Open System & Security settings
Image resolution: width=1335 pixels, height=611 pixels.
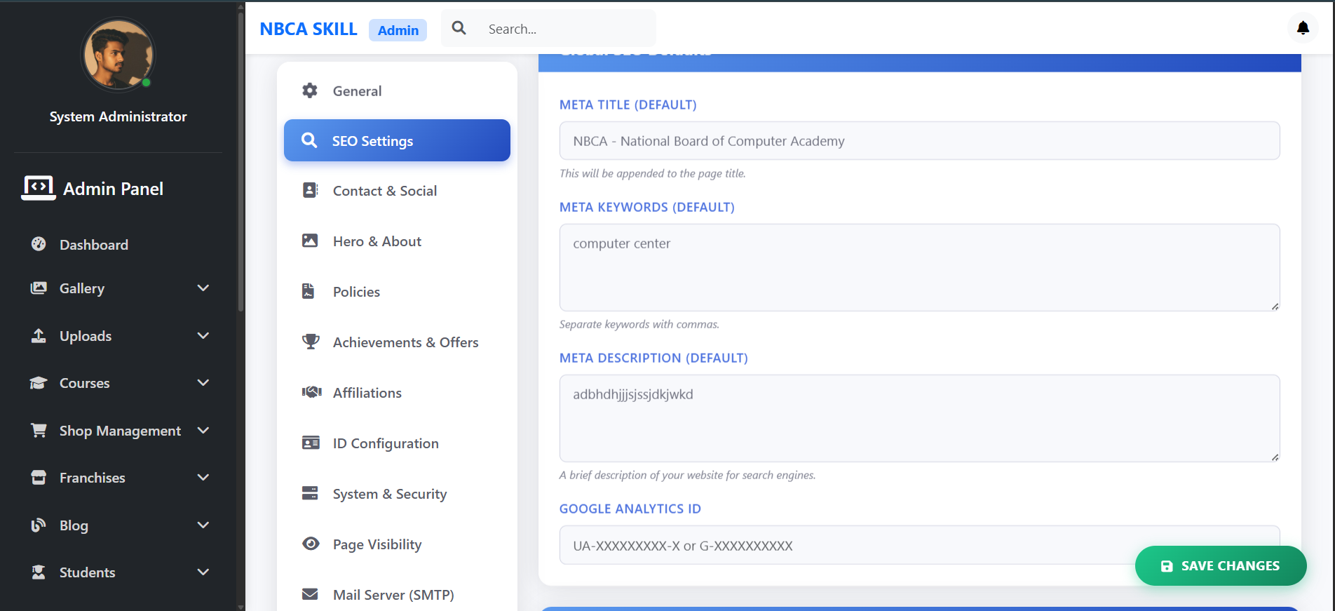tap(389, 494)
